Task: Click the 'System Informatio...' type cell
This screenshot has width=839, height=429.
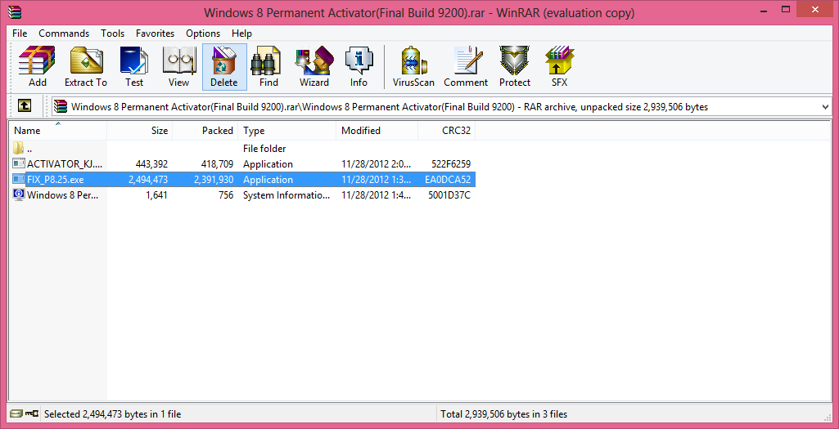Action: 286,195
